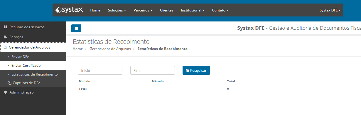
Task: Go to Home in the top navbar
Action: click(x=95, y=10)
